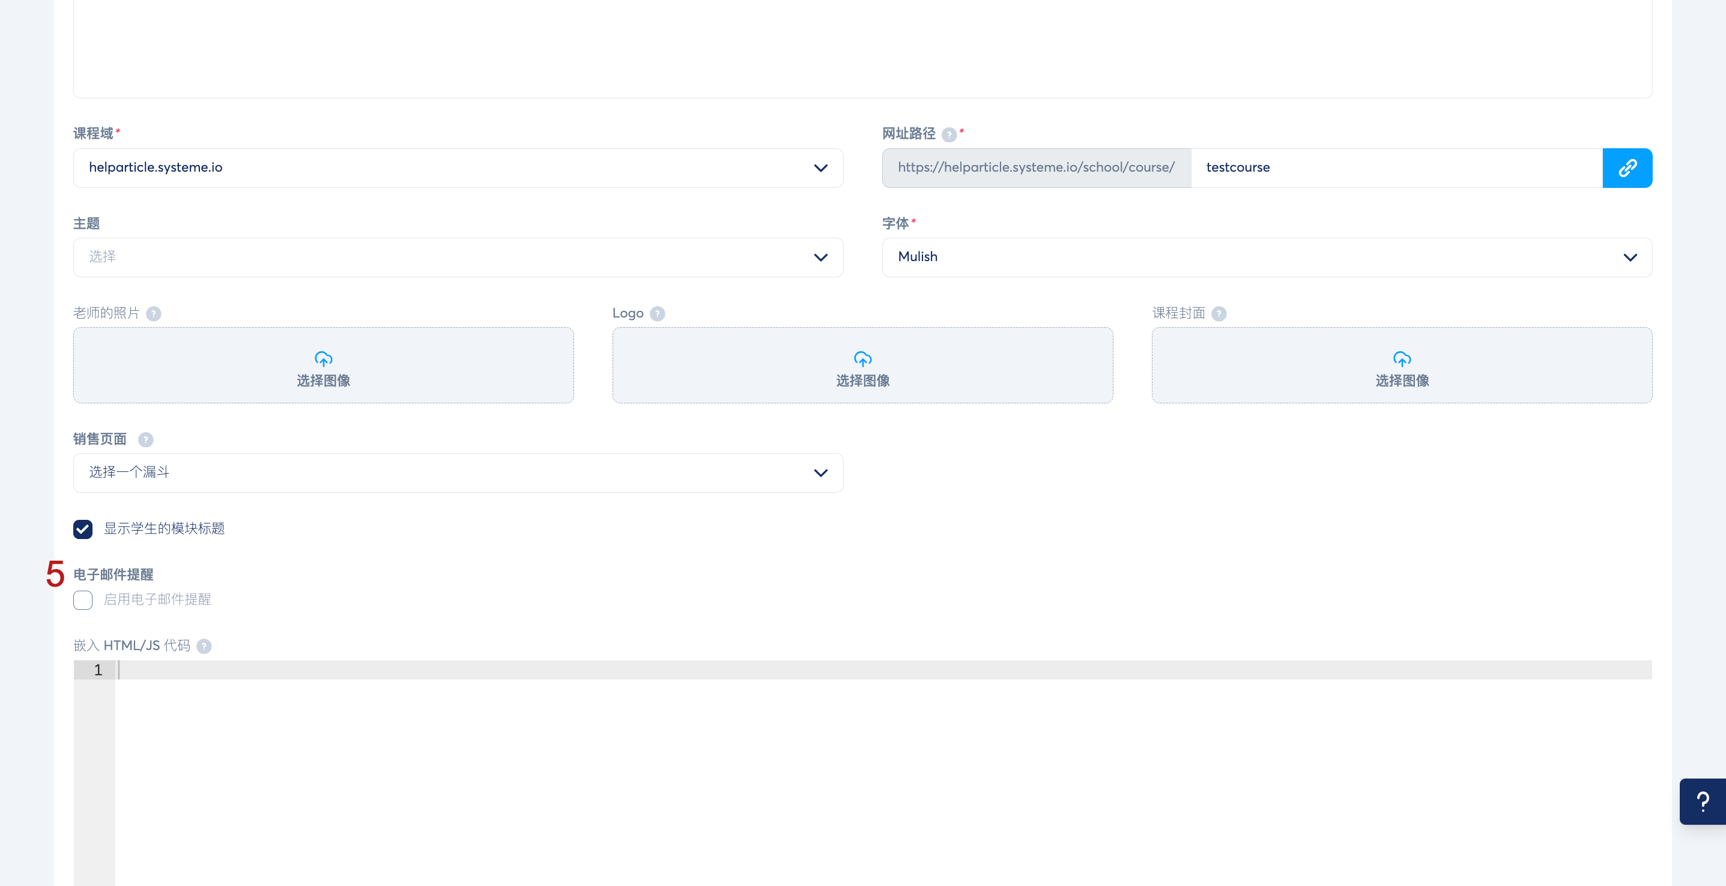Enable 启用电子邮件提醒 checkbox

[x=83, y=600]
